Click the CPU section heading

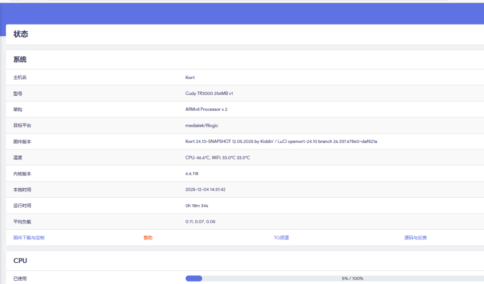[20, 260]
